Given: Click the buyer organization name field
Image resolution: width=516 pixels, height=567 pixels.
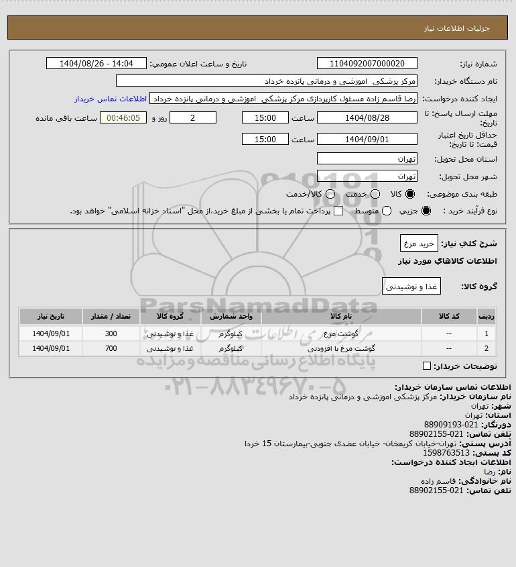Looking at the screenshot, I should (267, 81).
